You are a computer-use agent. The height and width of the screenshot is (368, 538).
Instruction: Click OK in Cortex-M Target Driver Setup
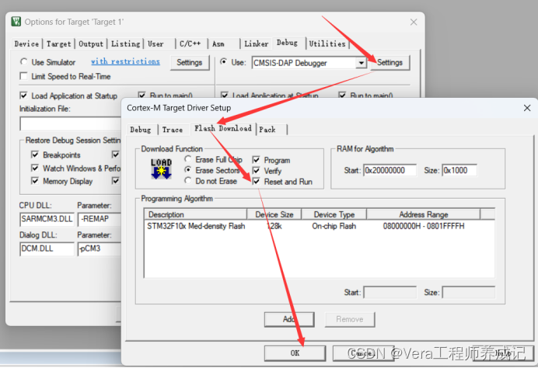coord(295,353)
